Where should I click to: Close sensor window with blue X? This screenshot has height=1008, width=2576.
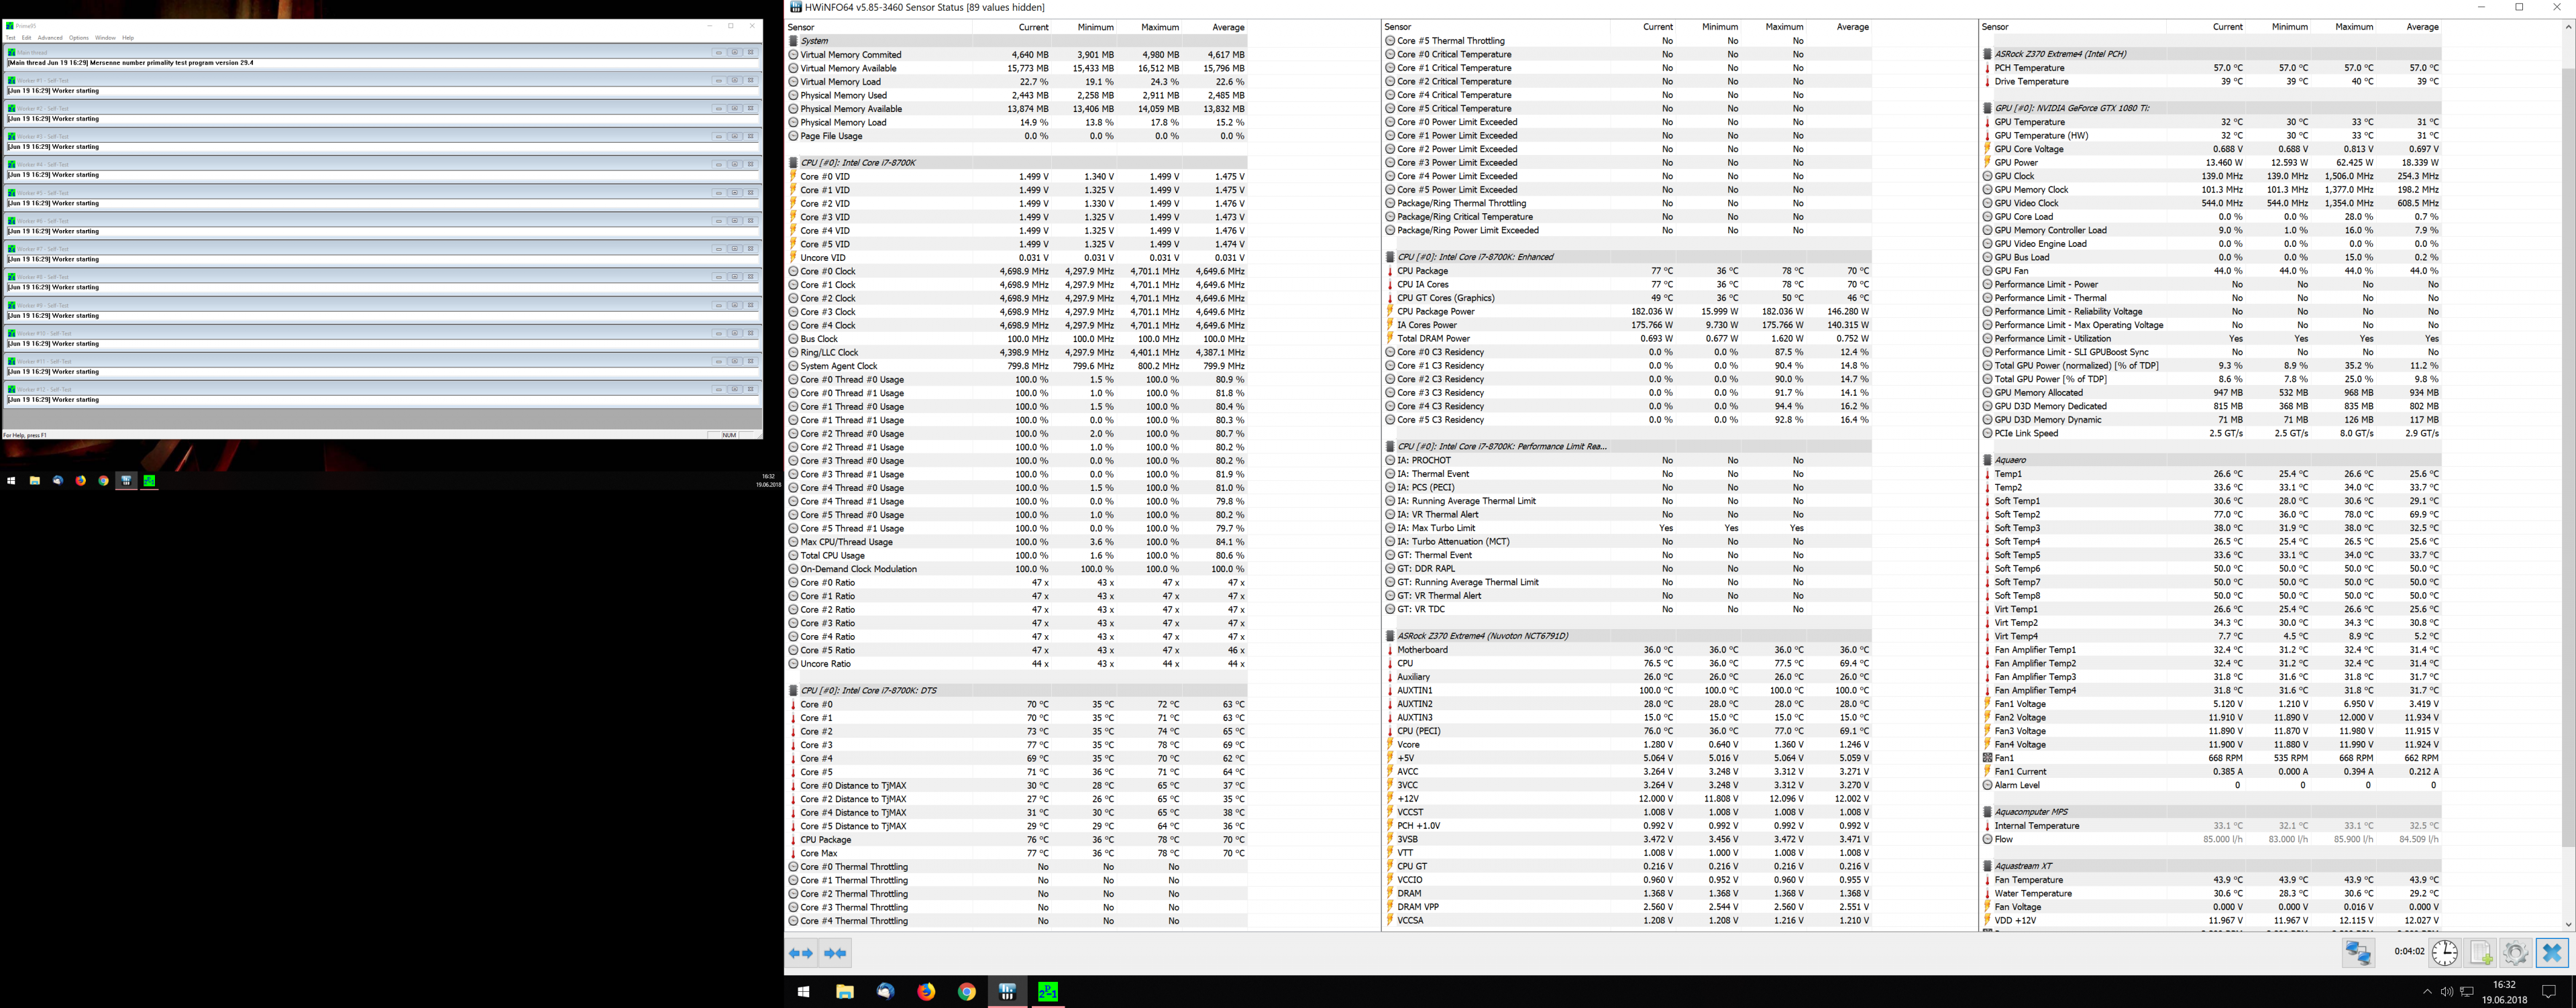pyautogui.click(x=2551, y=952)
